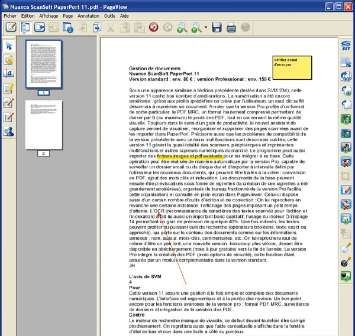Print the document using printer icon
This screenshot has height=336, width=355.
[x=231, y=27]
